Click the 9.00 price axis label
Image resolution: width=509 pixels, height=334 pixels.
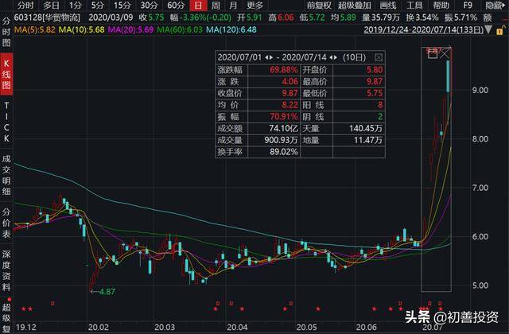[x=480, y=90]
